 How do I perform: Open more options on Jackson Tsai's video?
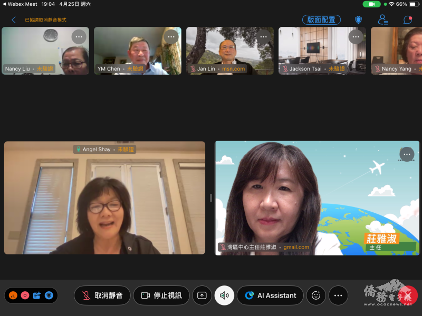tap(356, 37)
